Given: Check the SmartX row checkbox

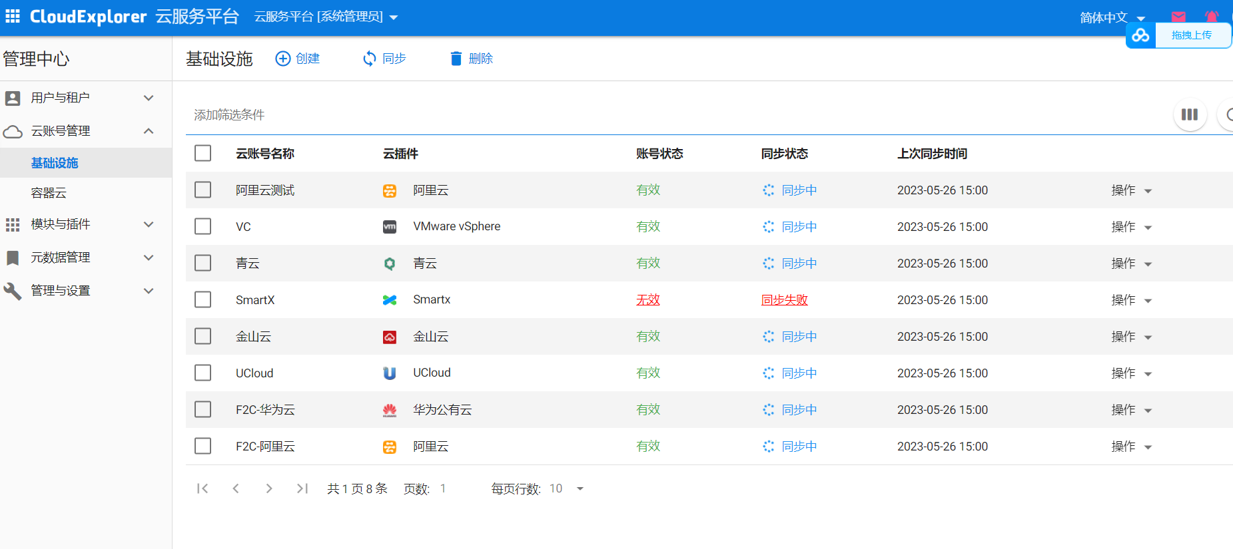Looking at the screenshot, I should click(203, 299).
